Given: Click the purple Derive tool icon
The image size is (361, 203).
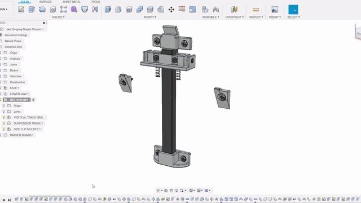Looking at the screenshot, I should (x=74, y=10).
